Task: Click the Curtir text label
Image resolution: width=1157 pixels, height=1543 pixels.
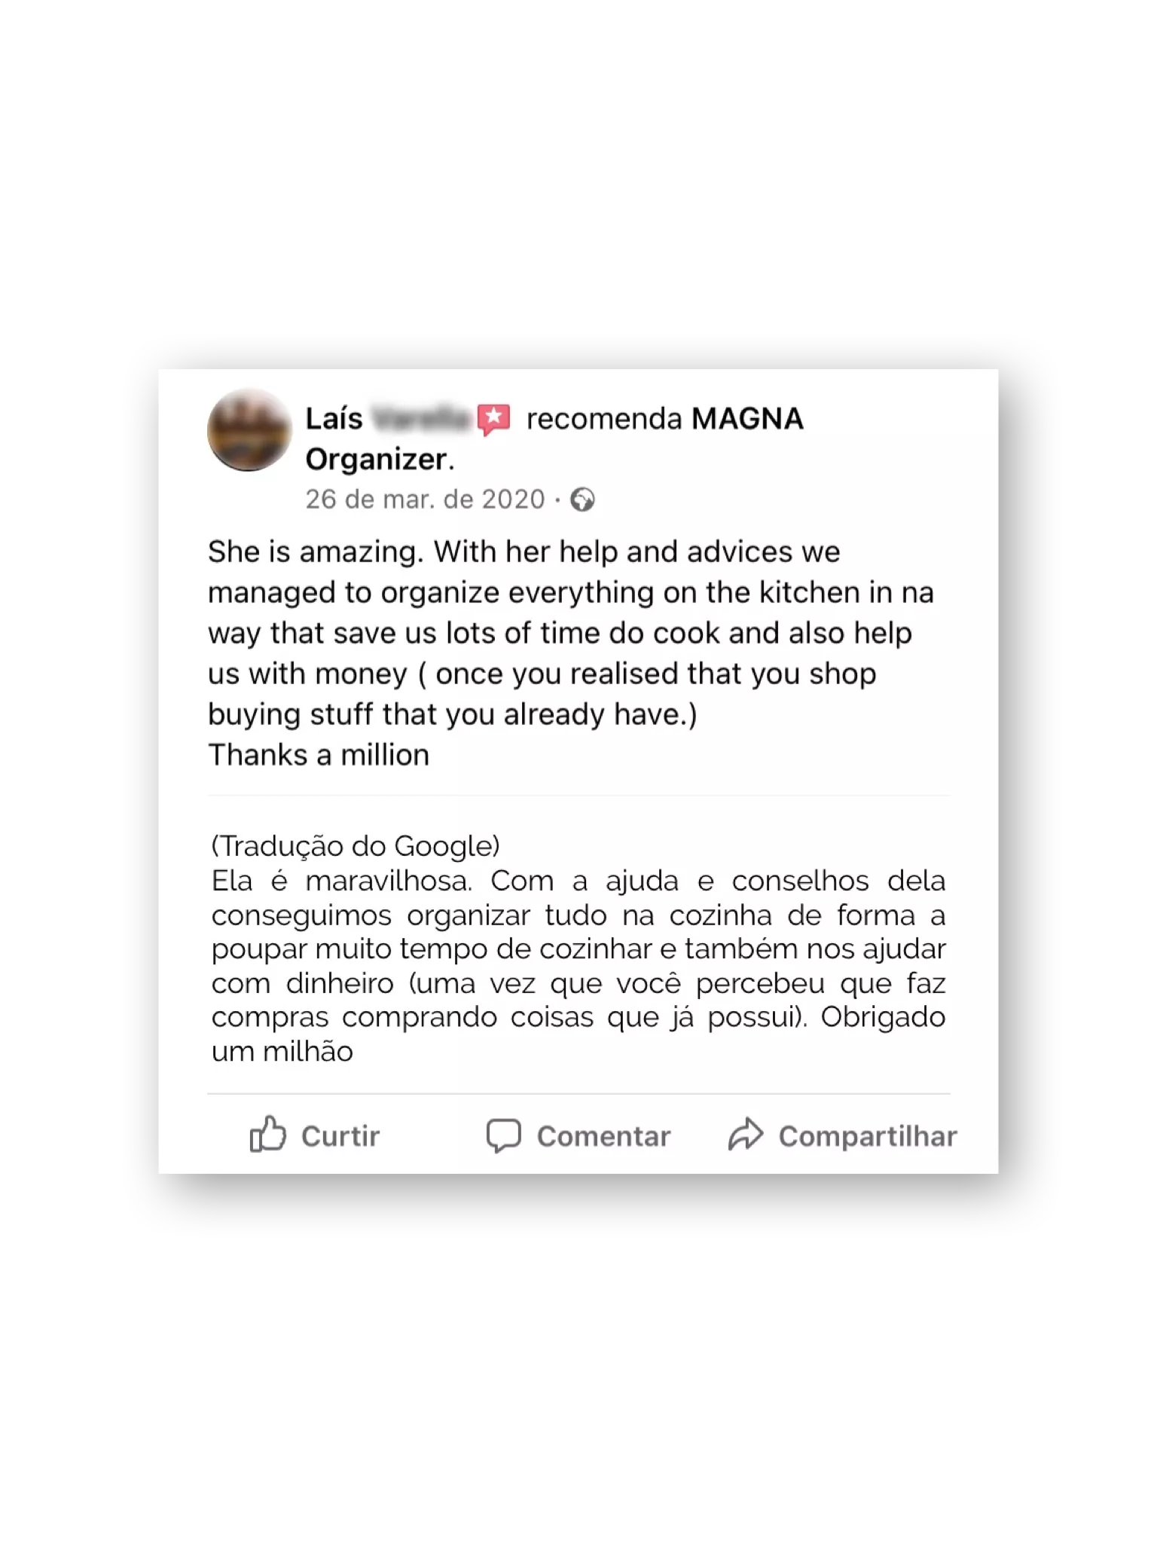Action: point(340,1136)
